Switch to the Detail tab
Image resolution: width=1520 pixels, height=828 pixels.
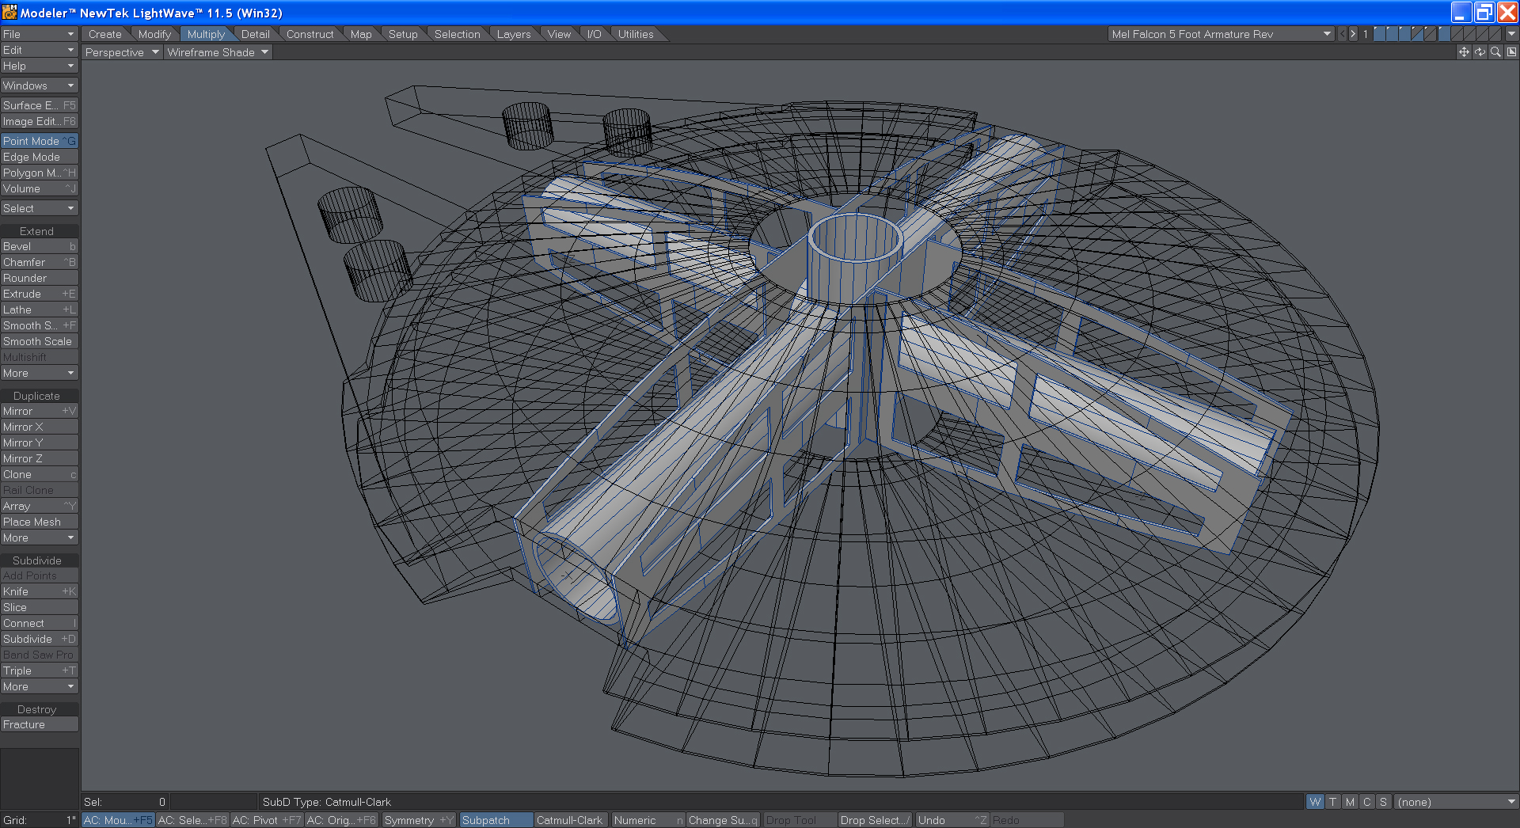coord(256,34)
